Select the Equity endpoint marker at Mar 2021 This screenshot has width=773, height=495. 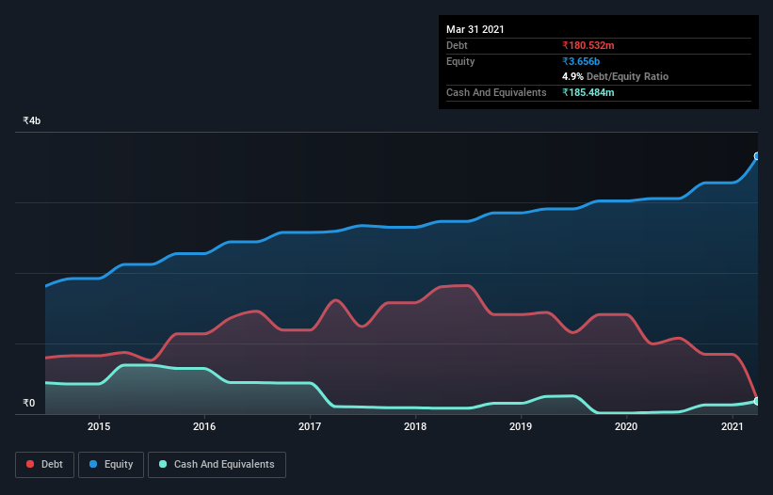click(757, 156)
